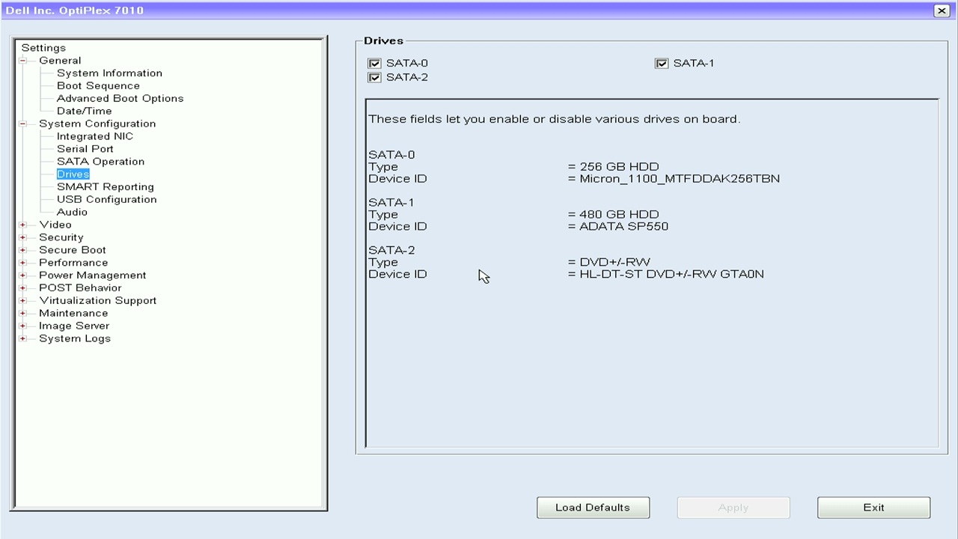Select the General category label
958x539 pixels.
coord(60,61)
